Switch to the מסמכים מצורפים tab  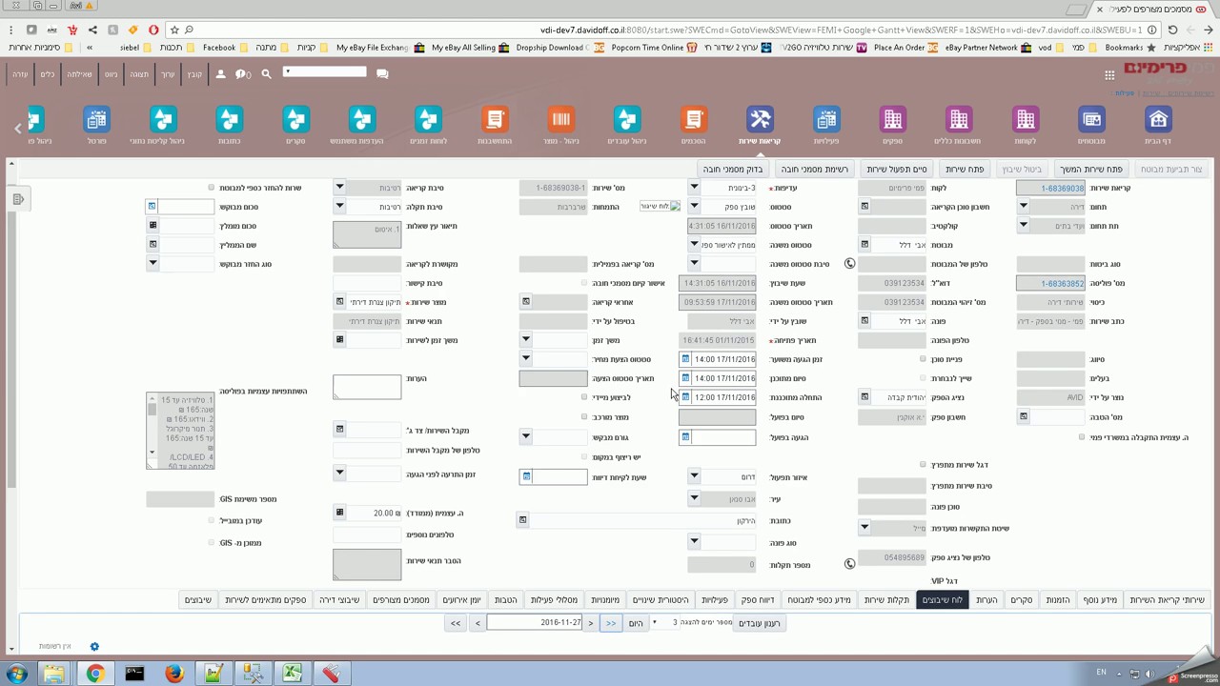[401, 599]
